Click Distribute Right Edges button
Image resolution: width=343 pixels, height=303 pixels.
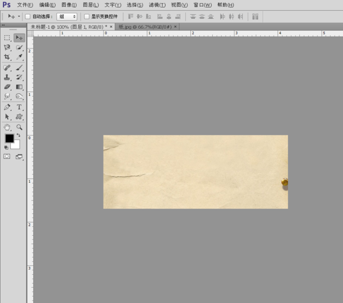tap(241, 17)
